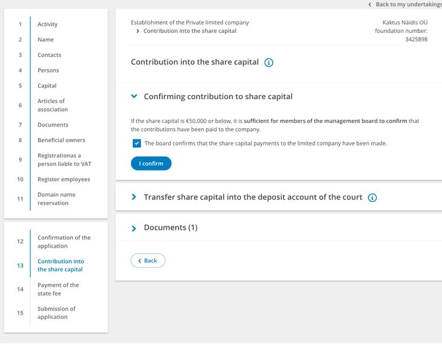This screenshot has height=345, width=442.
Task: Open step 4 Persons
Action: [x=48, y=70]
